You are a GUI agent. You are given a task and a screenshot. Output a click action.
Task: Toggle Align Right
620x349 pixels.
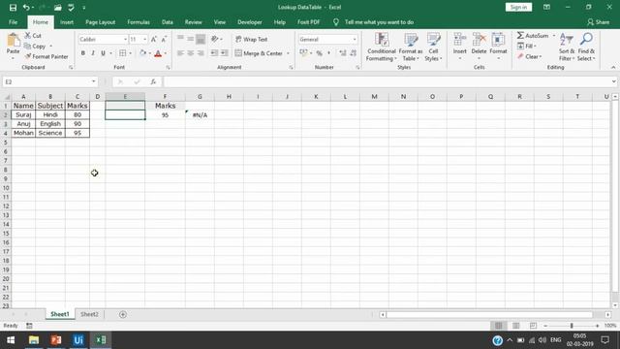[x=201, y=53]
